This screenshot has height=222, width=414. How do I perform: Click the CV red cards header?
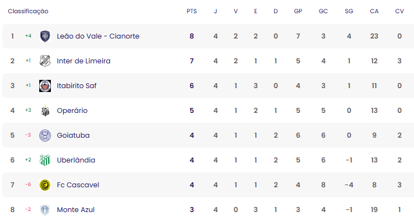pos(399,11)
